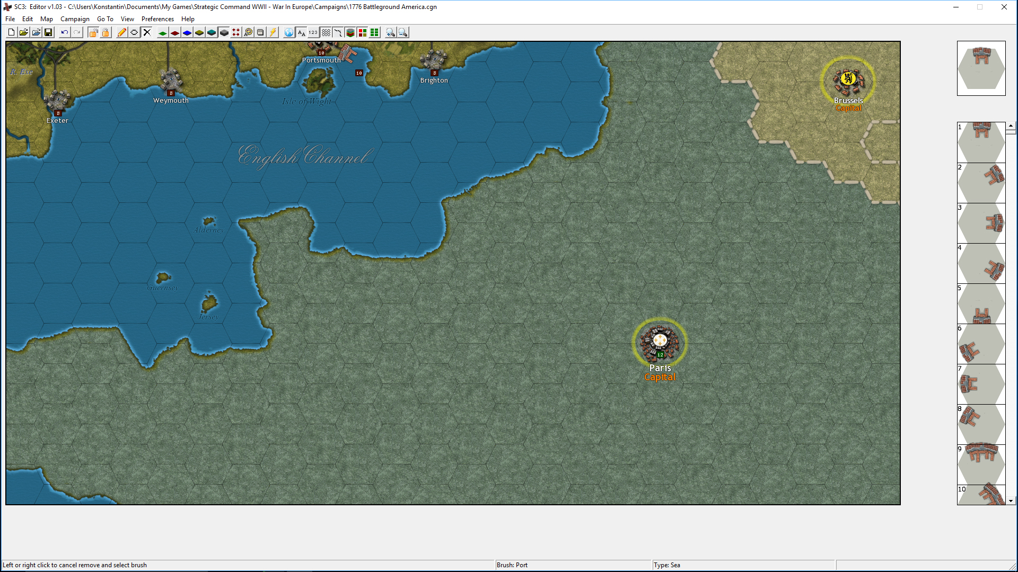Open the Campaign menu
The height and width of the screenshot is (572, 1018).
point(75,19)
